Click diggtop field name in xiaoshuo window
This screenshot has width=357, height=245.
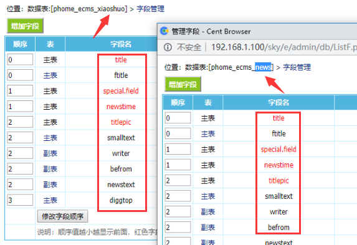pos(121,200)
